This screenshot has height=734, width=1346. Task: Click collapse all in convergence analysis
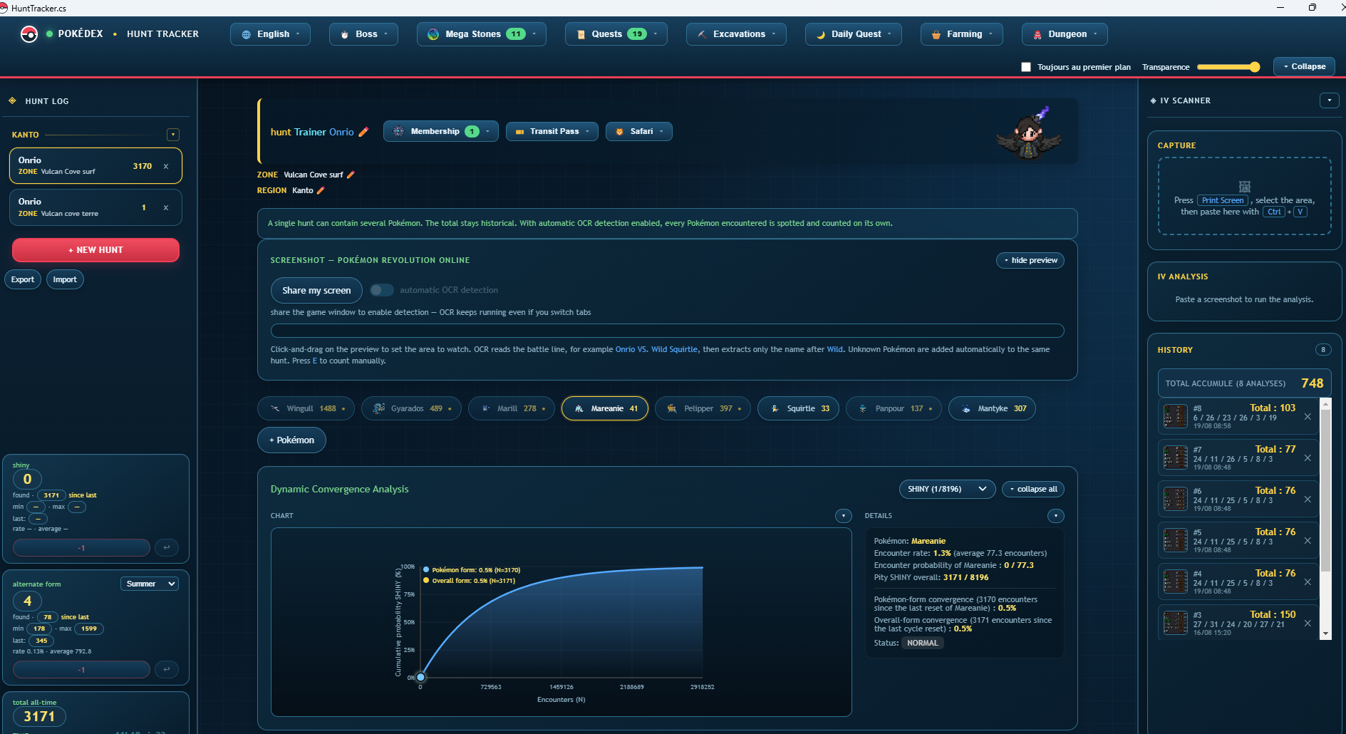click(1033, 489)
